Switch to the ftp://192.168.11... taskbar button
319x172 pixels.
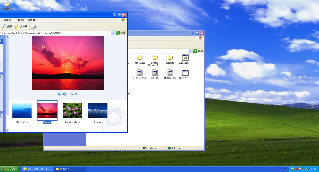tap(37, 169)
